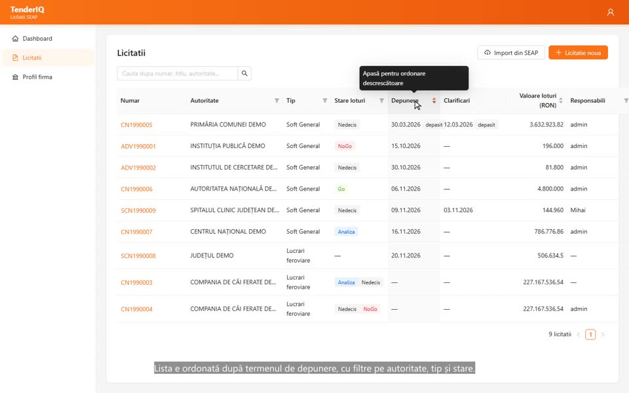Open tender CN1990003
Screen dimensions: 629x393
tap(136, 282)
